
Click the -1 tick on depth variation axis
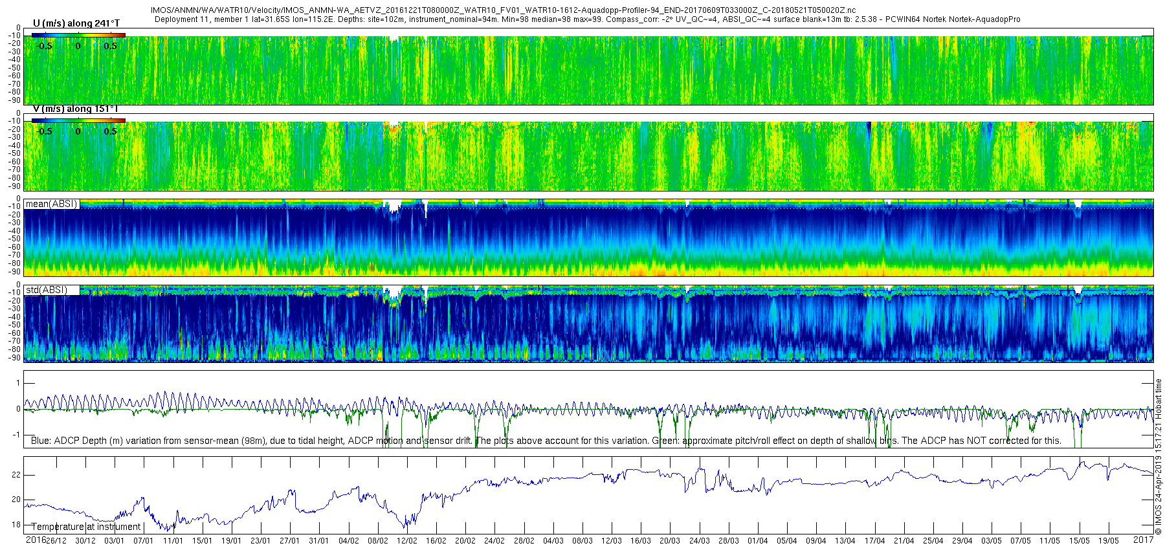[x=16, y=435]
